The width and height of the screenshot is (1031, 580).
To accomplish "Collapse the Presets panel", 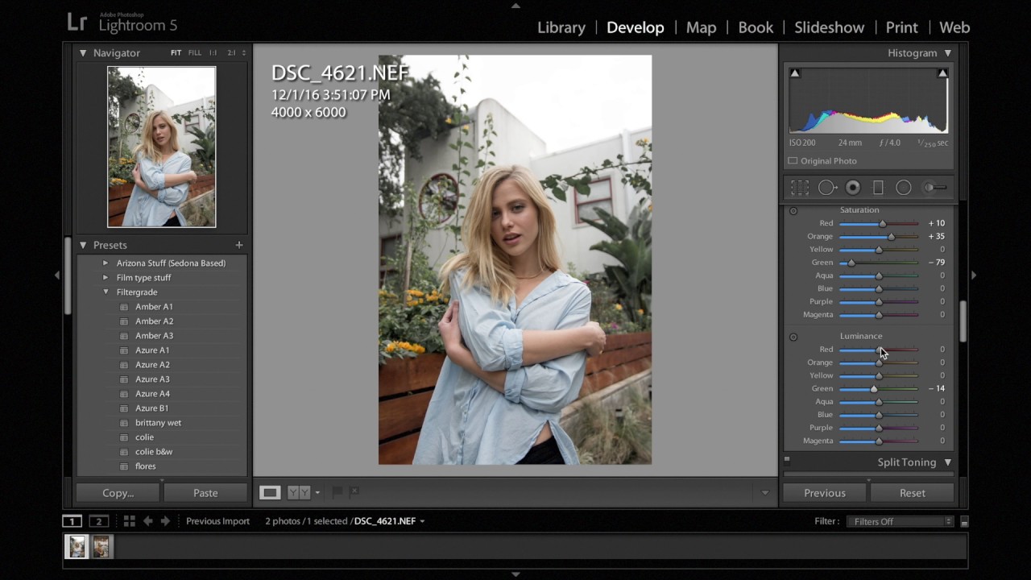I will (x=83, y=245).
